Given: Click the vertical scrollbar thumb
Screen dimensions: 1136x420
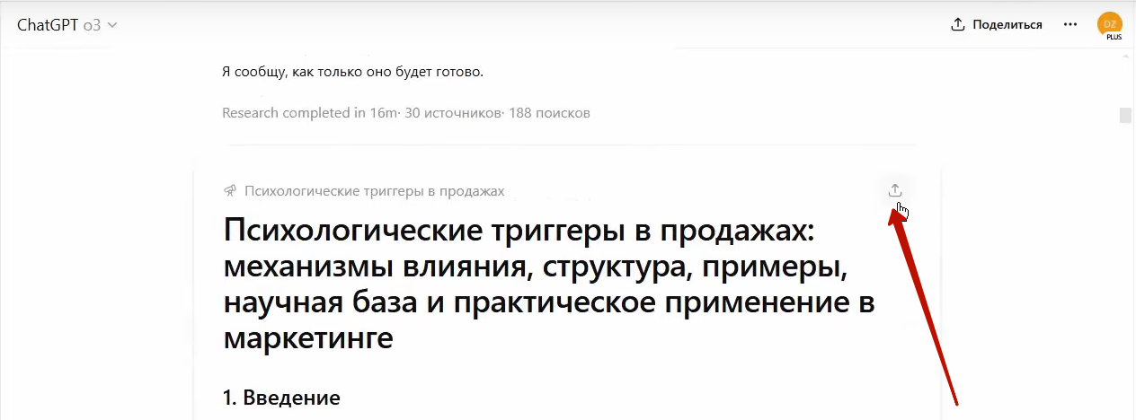Looking at the screenshot, I should point(1125,116).
